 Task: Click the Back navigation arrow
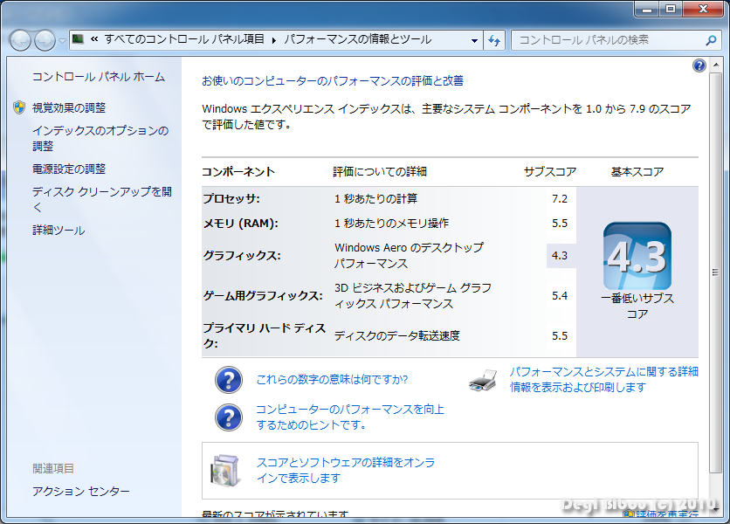point(21,40)
